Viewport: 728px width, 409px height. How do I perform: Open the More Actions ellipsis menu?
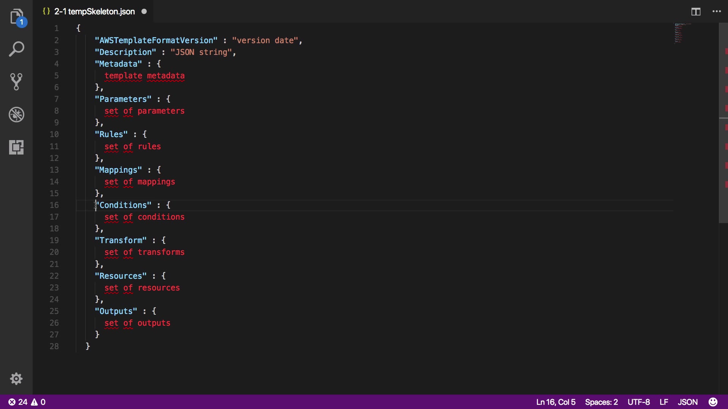pyautogui.click(x=716, y=12)
